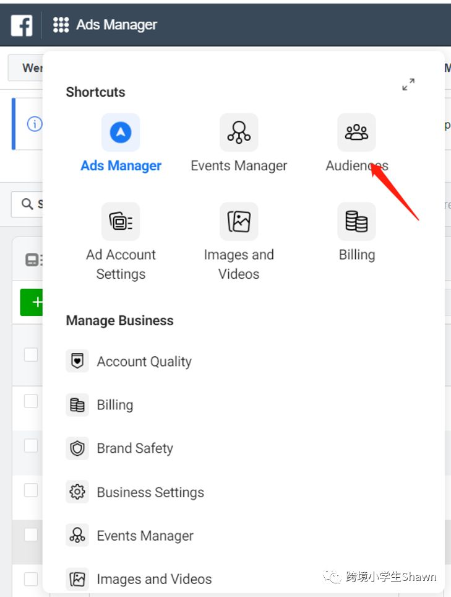Open Ads Manager shortcut icon

click(x=121, y=132)
